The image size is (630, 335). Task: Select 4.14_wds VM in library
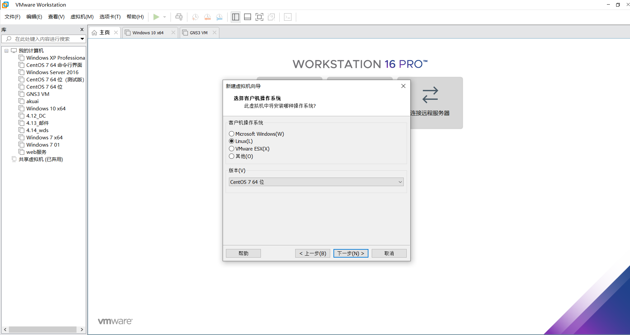pos(34,130)
